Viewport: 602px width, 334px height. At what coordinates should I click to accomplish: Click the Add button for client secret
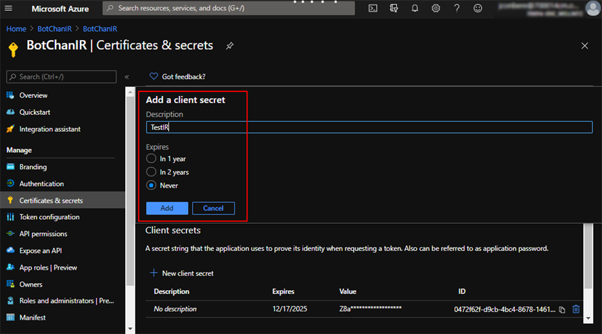166,208
